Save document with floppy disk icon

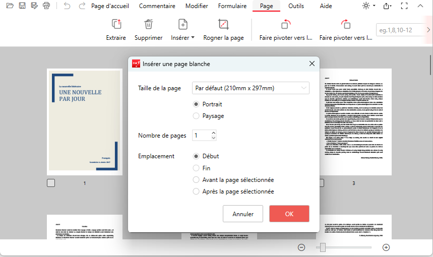coord(22,6)
